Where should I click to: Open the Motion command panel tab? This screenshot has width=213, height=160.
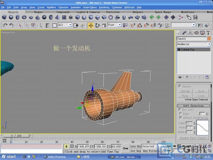tap(196, 33)
